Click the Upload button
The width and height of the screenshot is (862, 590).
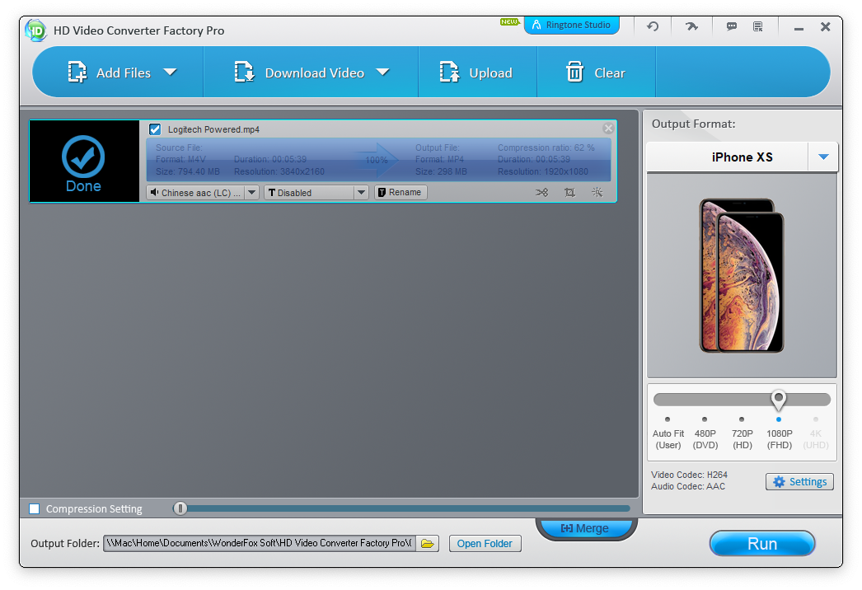click(x=476, y=73)
